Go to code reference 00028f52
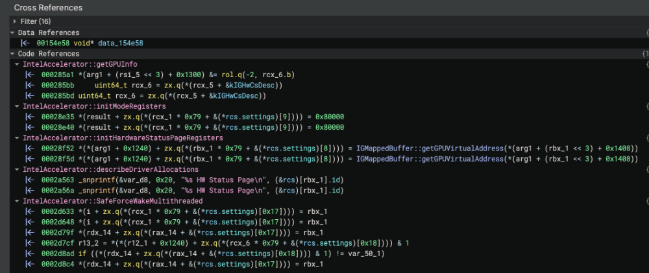 (339, 148)
